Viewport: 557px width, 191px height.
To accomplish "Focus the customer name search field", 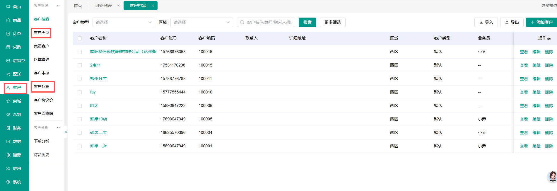I will click(266, 22).
